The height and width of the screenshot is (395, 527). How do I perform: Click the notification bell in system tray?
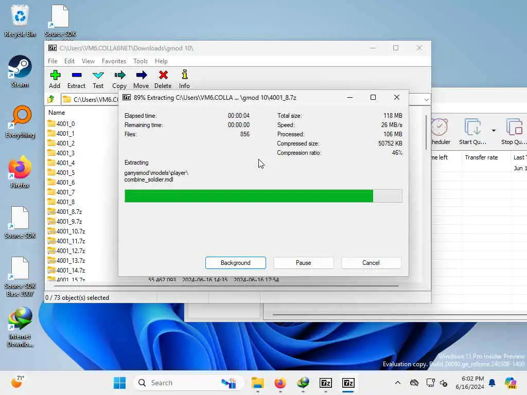[492, 383]
